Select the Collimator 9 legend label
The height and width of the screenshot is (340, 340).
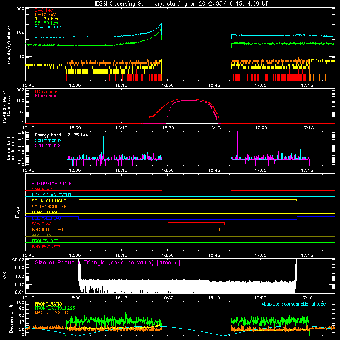click(48, 145)
